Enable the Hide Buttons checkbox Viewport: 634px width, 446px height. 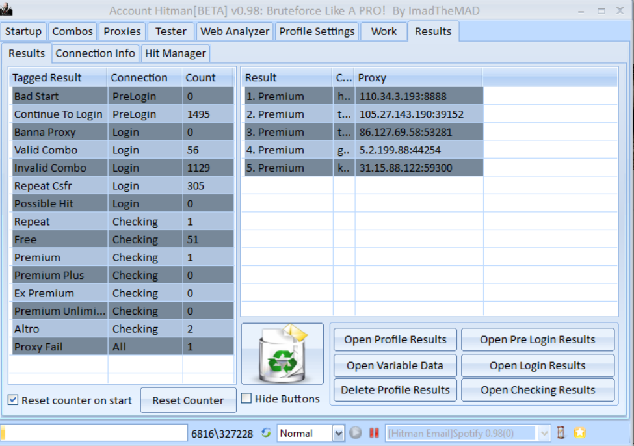pyautogui.click(x=246, y=399)
